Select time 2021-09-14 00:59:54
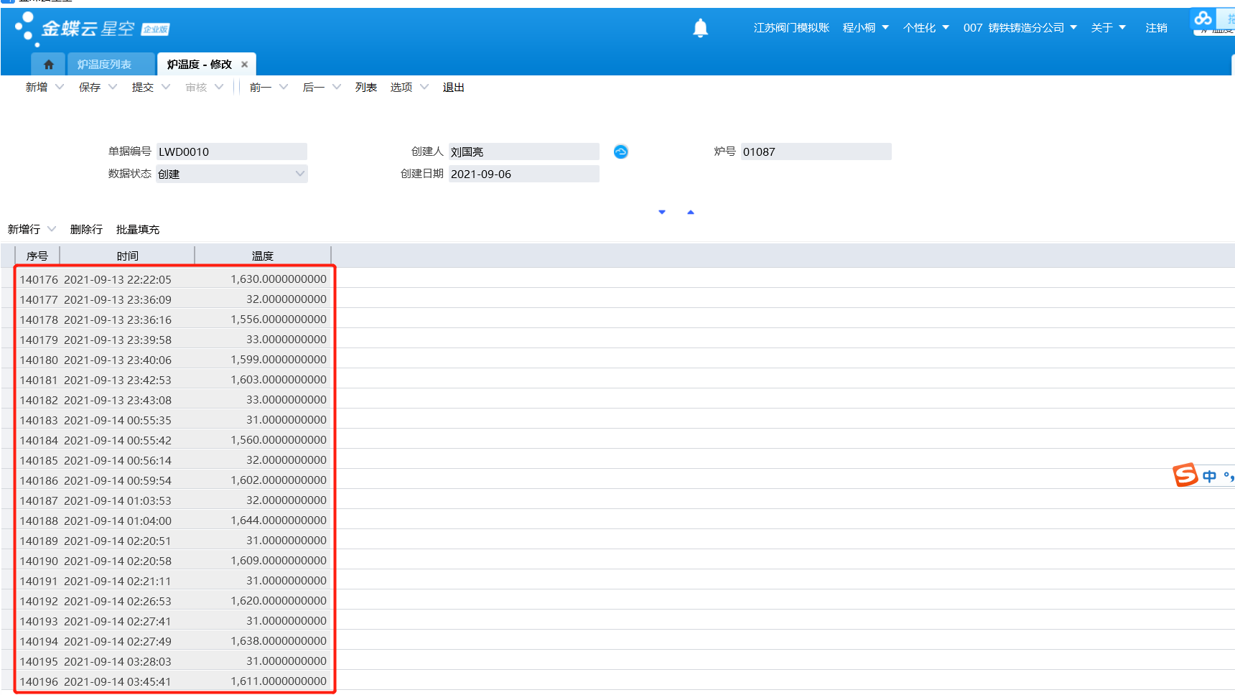Screen dimensions: 1235x695 point(118,480)
